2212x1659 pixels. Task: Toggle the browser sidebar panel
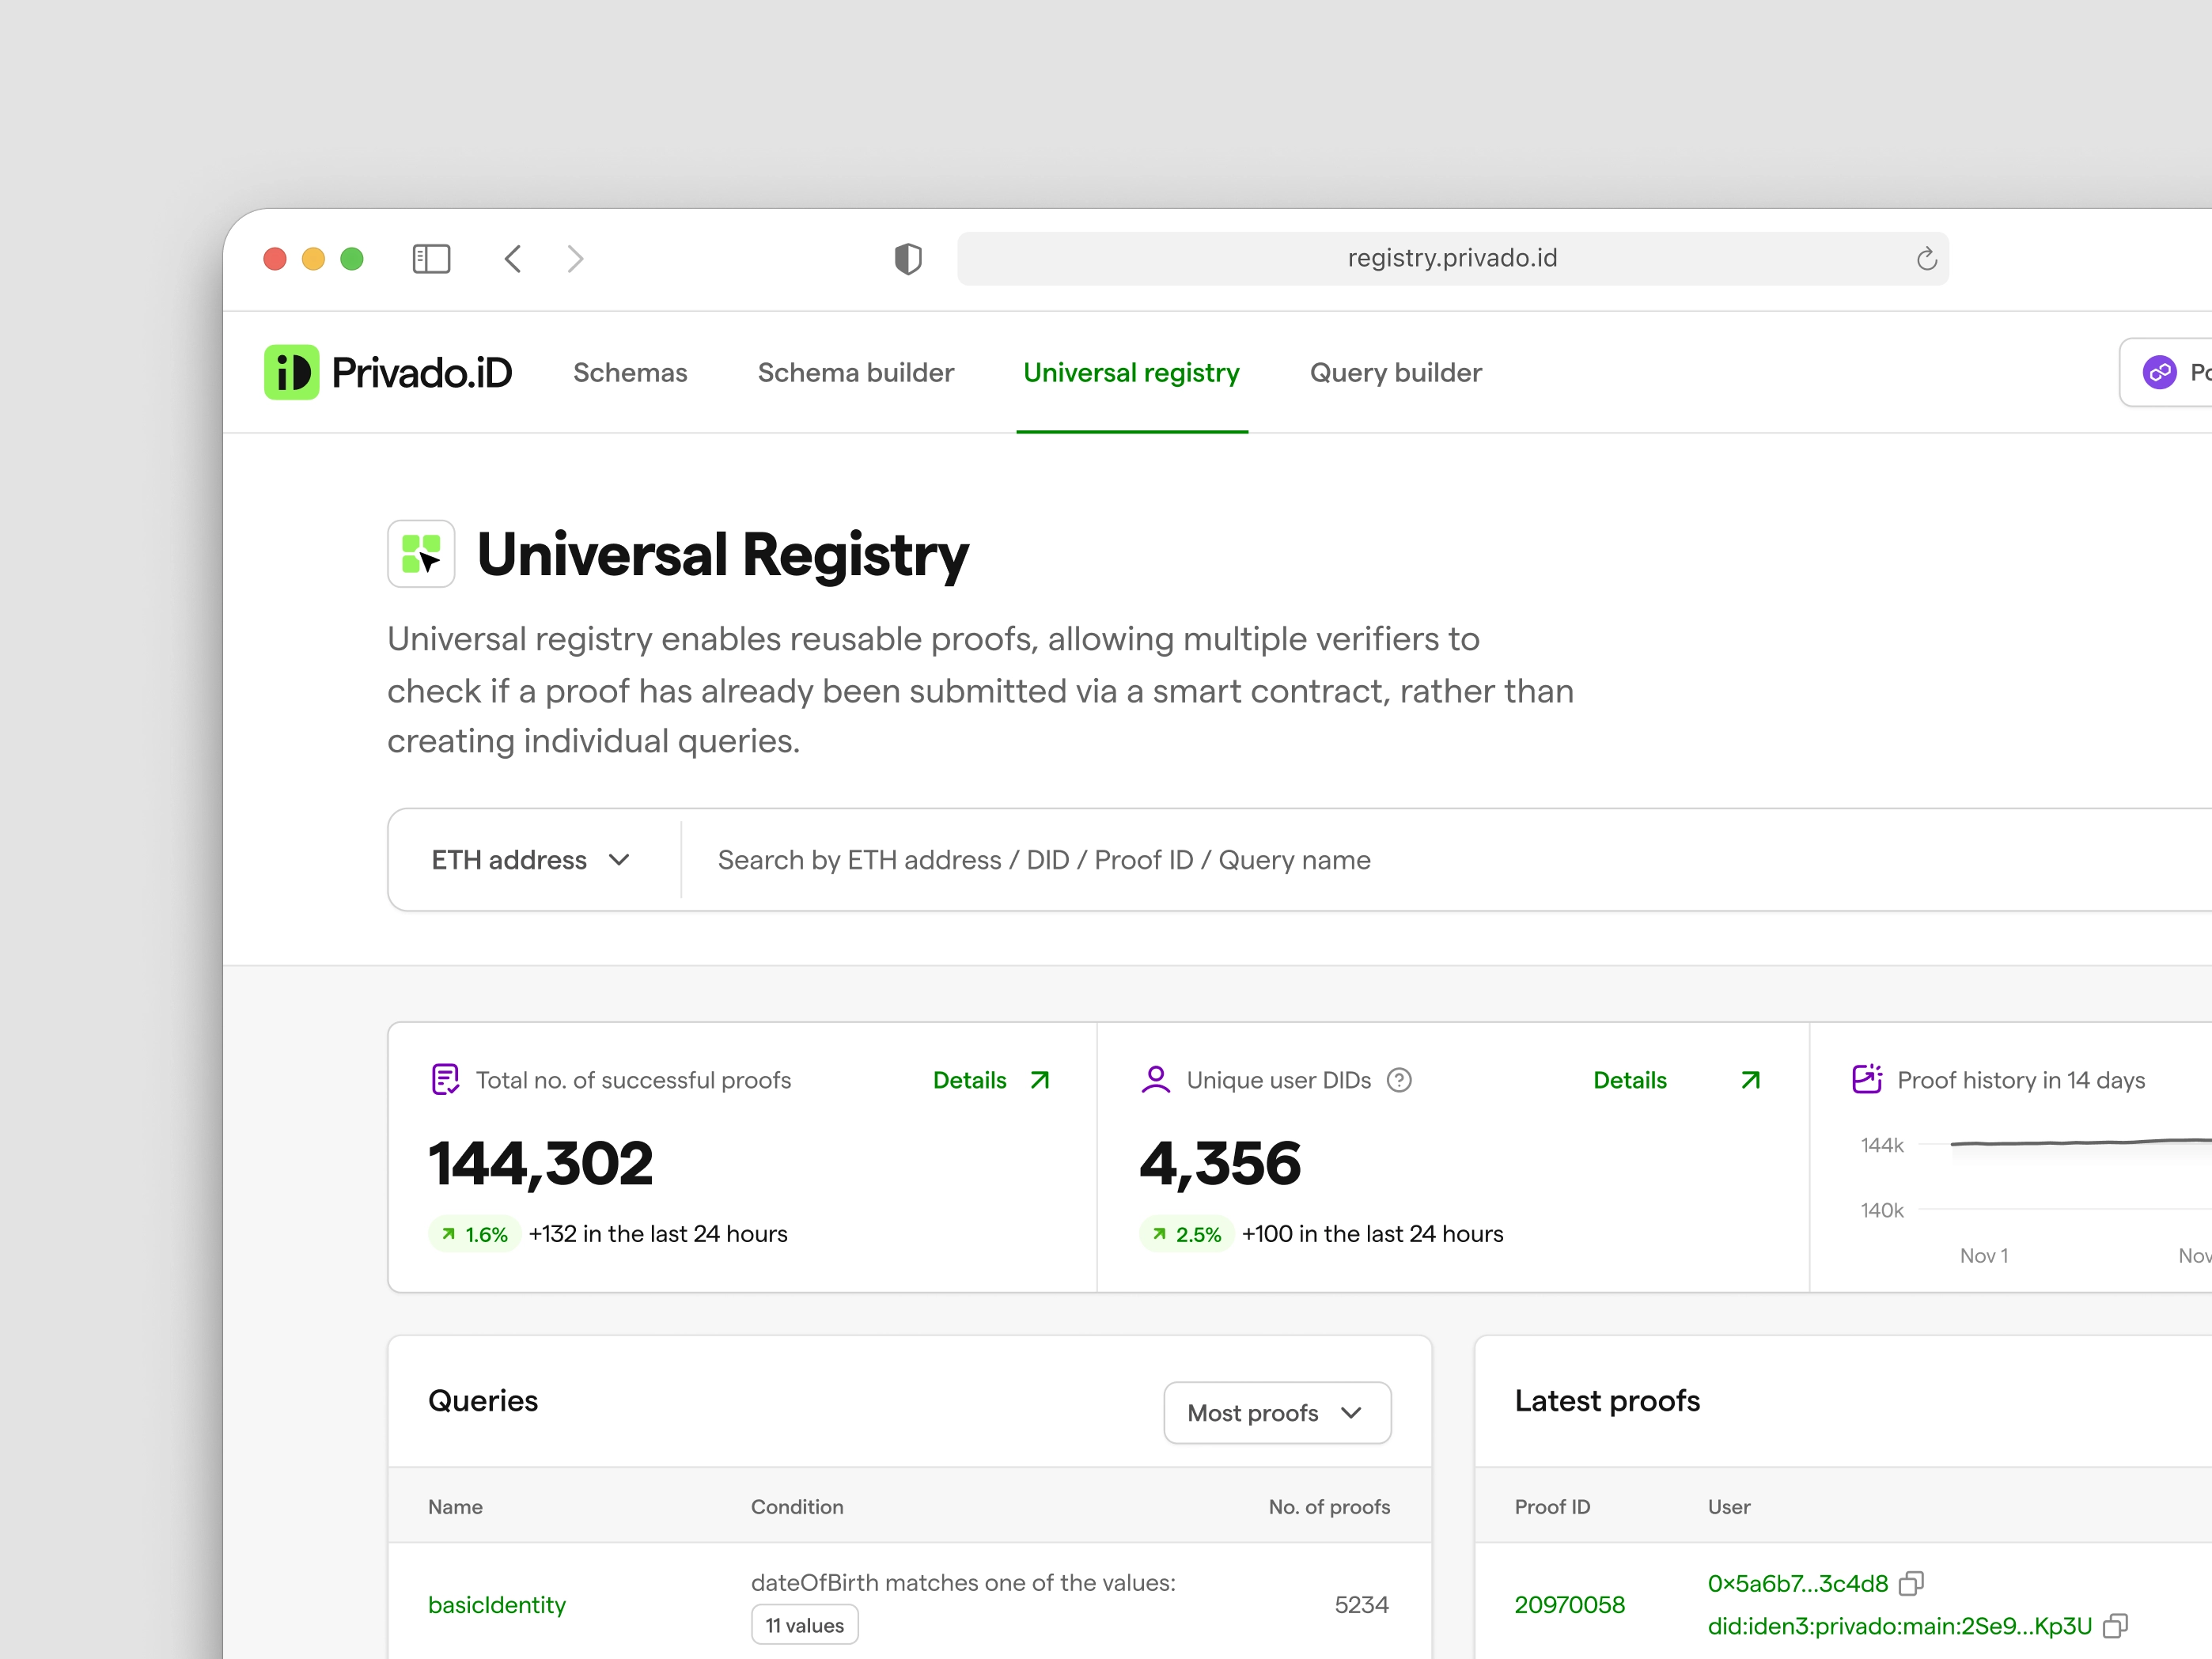431,258
